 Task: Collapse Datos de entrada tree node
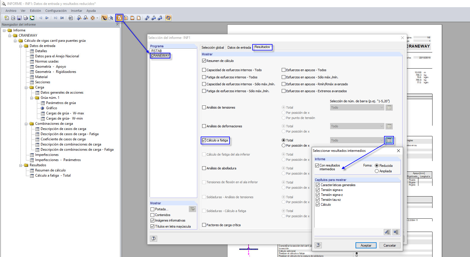coord(21,46)
